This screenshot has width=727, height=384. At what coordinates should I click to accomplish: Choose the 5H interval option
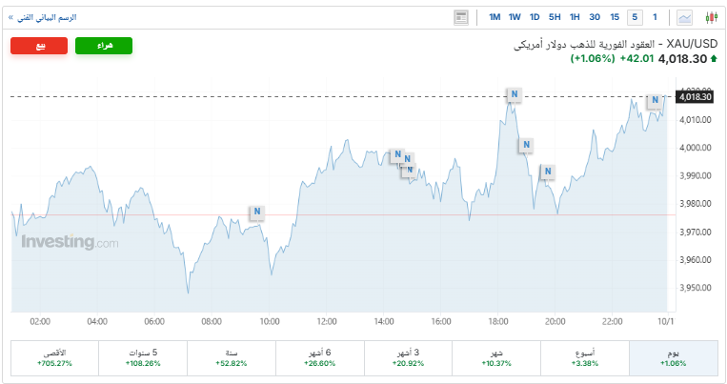pyautogui.click(x=555, y=17)
